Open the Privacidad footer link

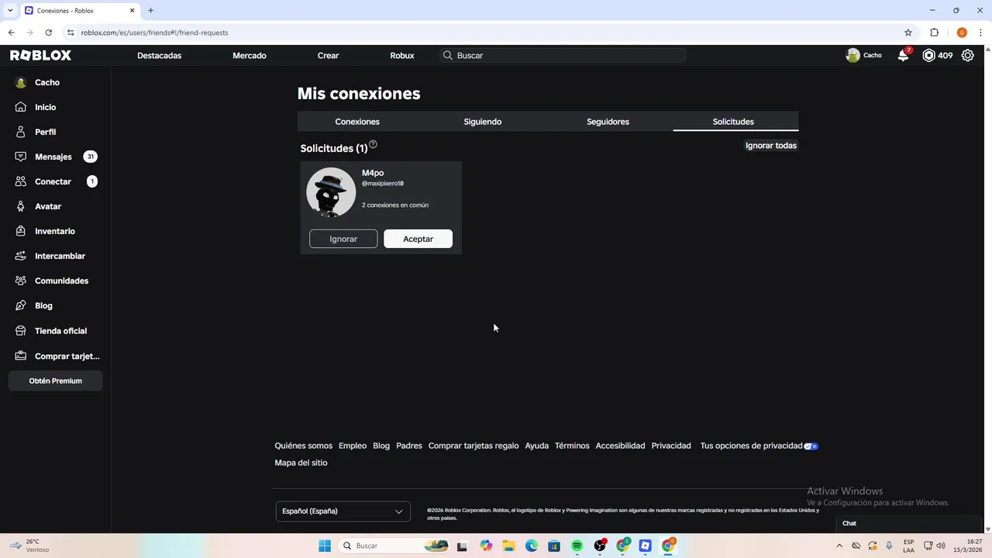pyautogui.click(x=671, y=446)
